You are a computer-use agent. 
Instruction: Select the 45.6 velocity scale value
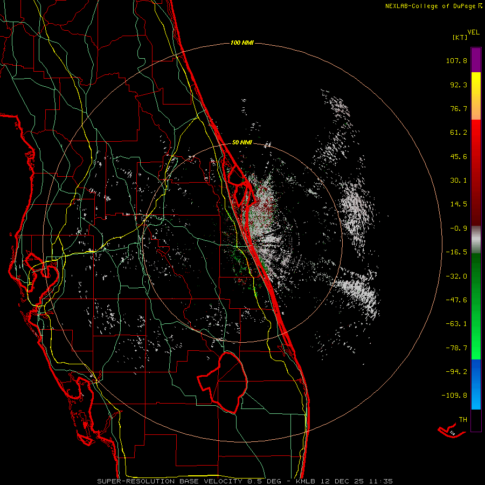[459, 156]
